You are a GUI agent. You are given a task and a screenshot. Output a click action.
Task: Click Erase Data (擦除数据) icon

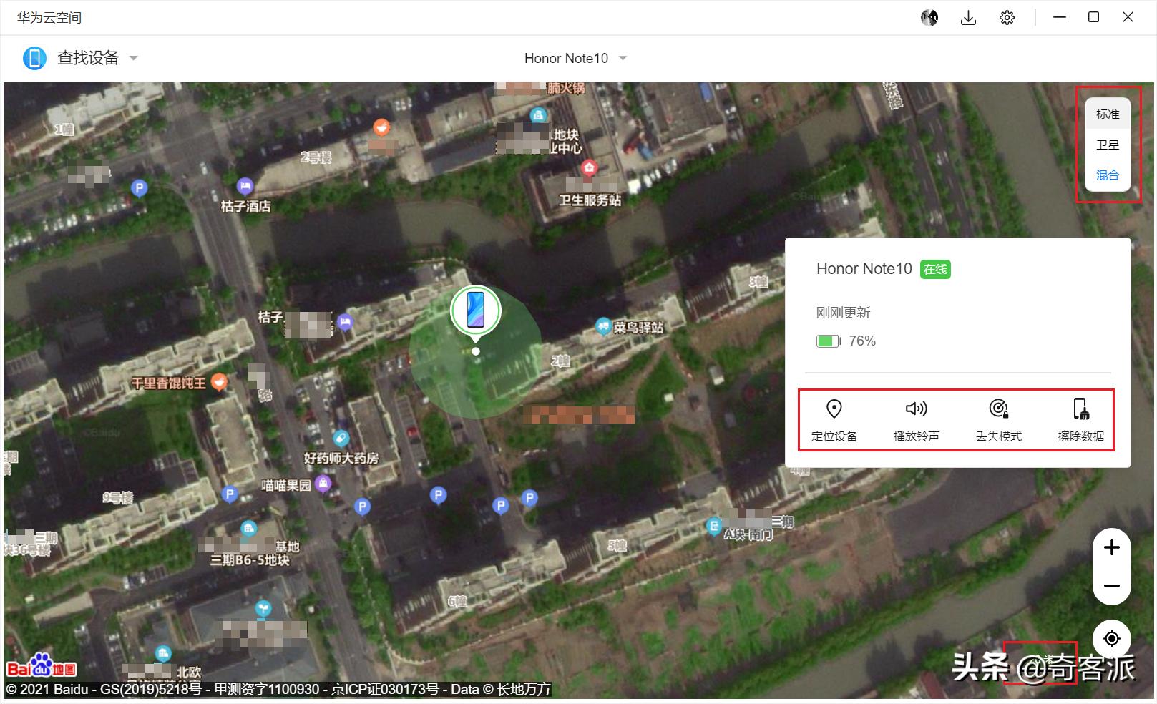pyautogui.click(x=1080, y=409)
